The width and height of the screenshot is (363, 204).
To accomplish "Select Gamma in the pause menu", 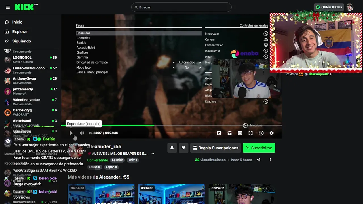I will (82, 57).
